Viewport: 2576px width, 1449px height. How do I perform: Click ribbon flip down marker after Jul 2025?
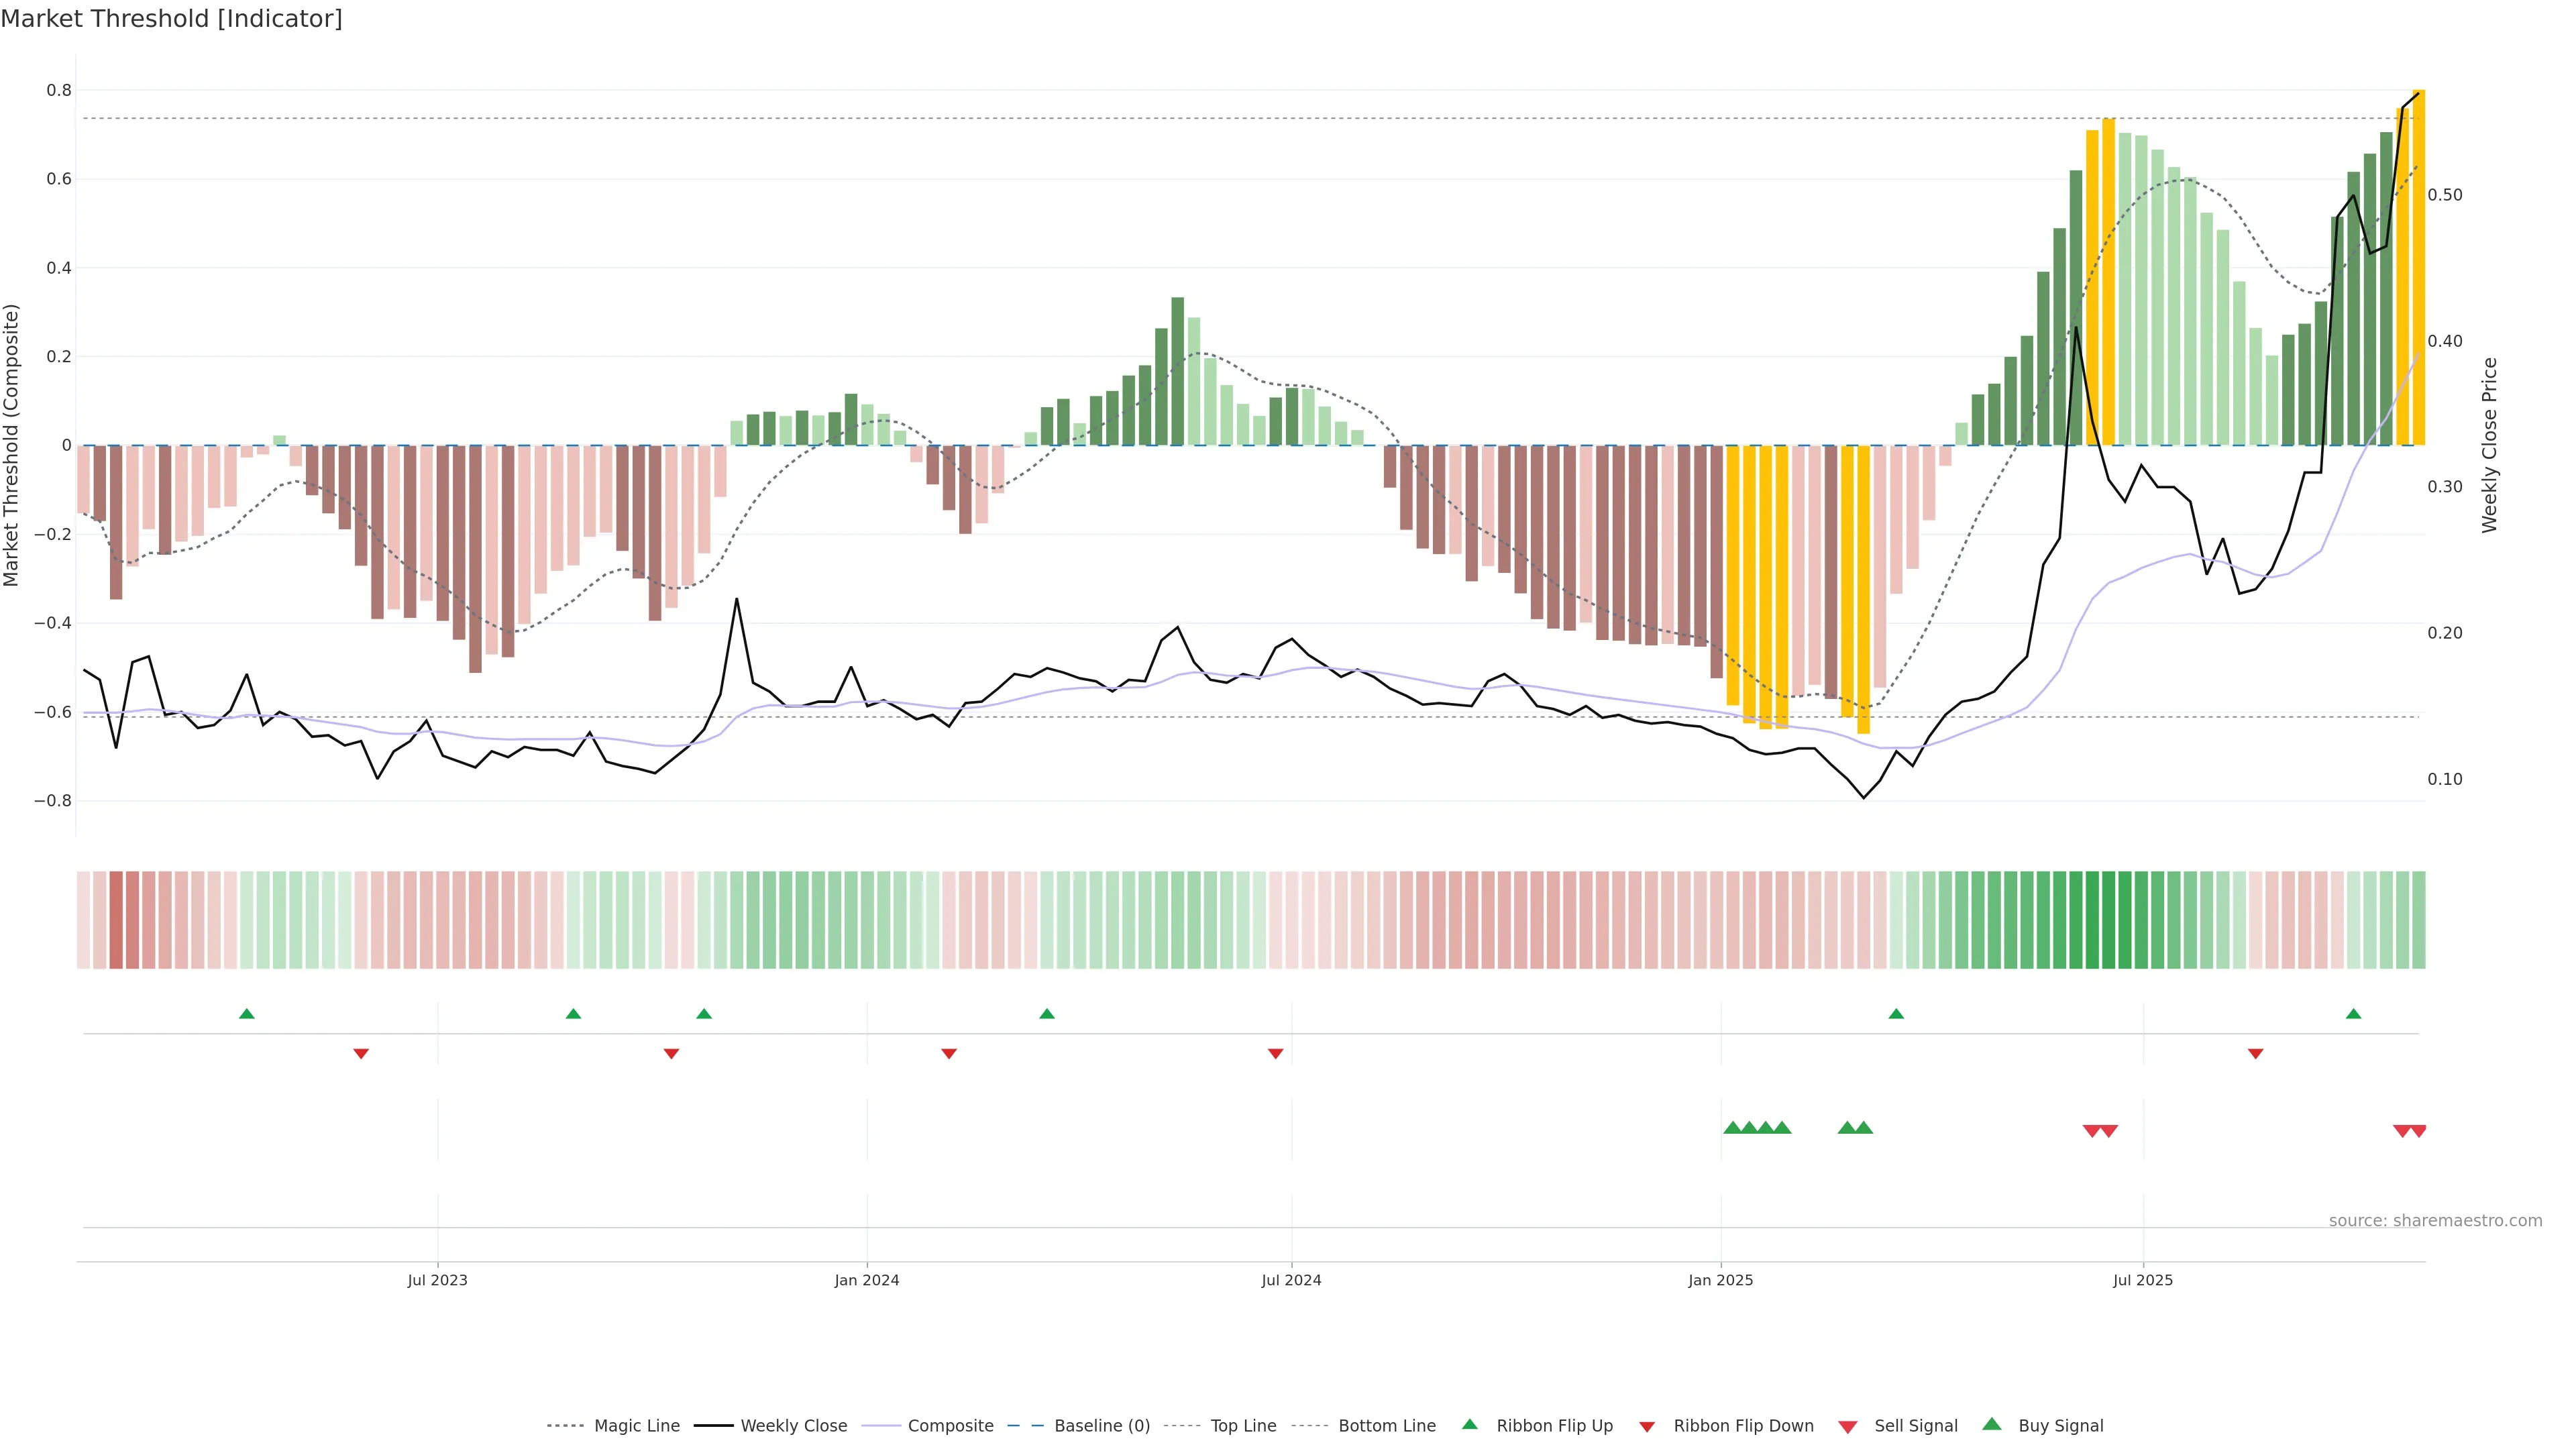pos(2255,1054)
